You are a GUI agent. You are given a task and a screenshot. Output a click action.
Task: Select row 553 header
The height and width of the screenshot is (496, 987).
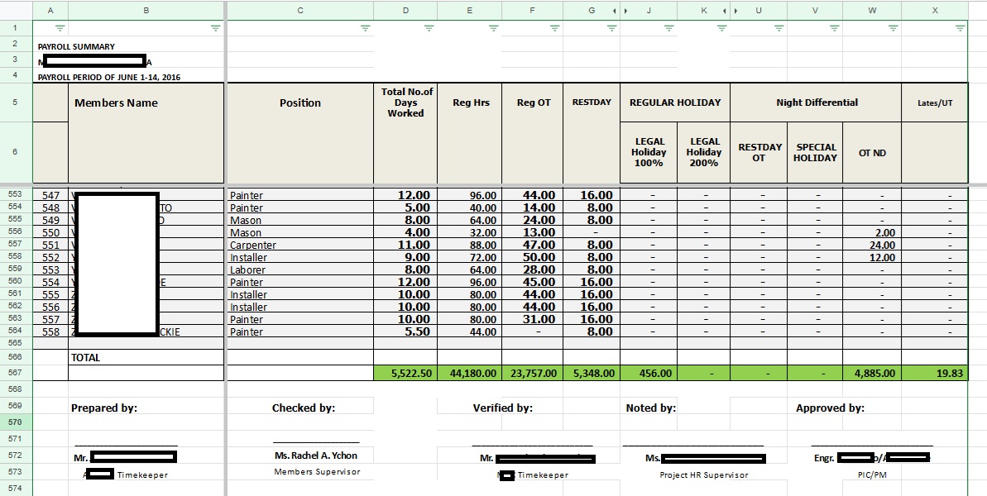[x=16, y=194]
